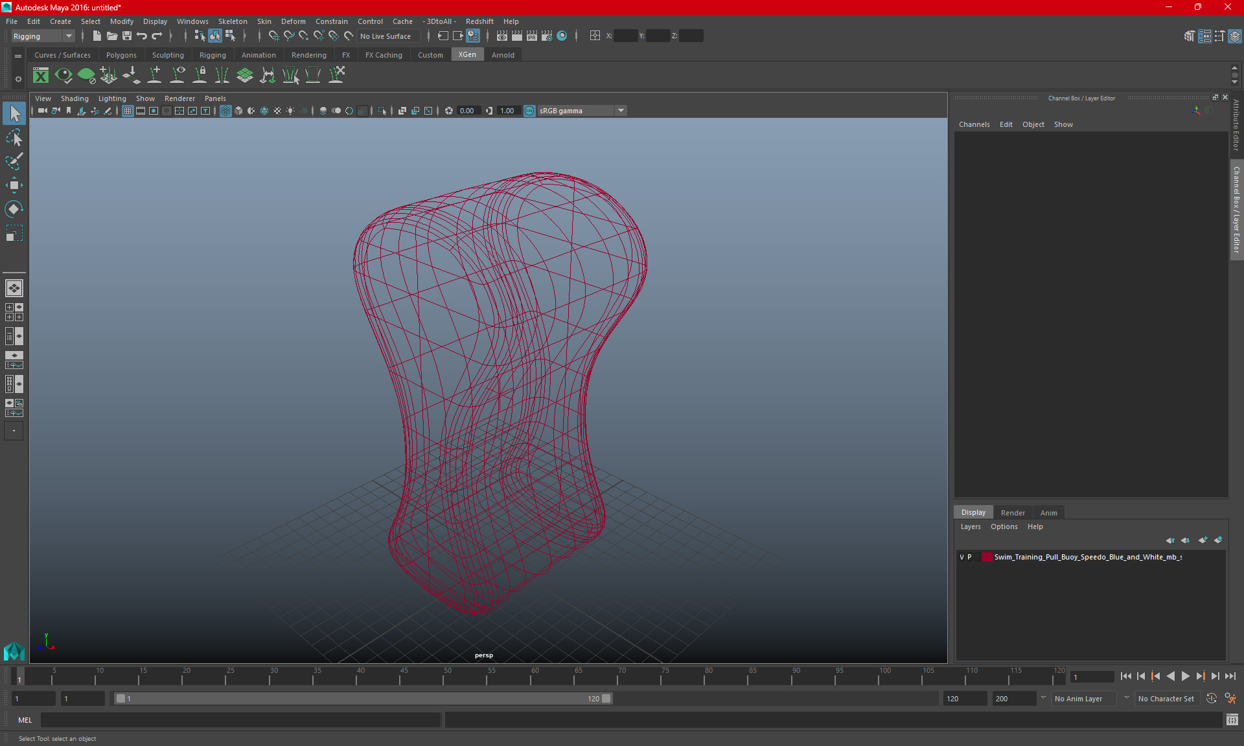Screen dimensions: 1244x746
Task: Click the red color swatch on Swim_Training layer
Action: (x=988, y=557)
